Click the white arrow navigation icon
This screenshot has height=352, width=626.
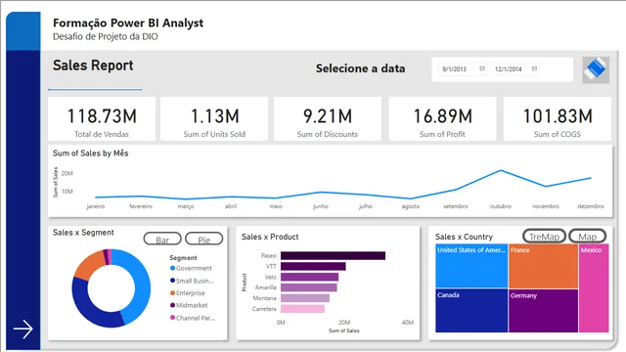pos(23,330)
